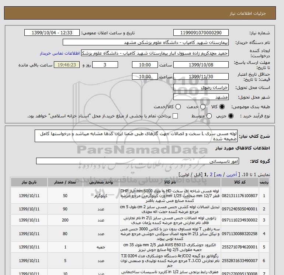Click item code 0821311176100807
284x275 pixels.
click(x=240, y=196)
